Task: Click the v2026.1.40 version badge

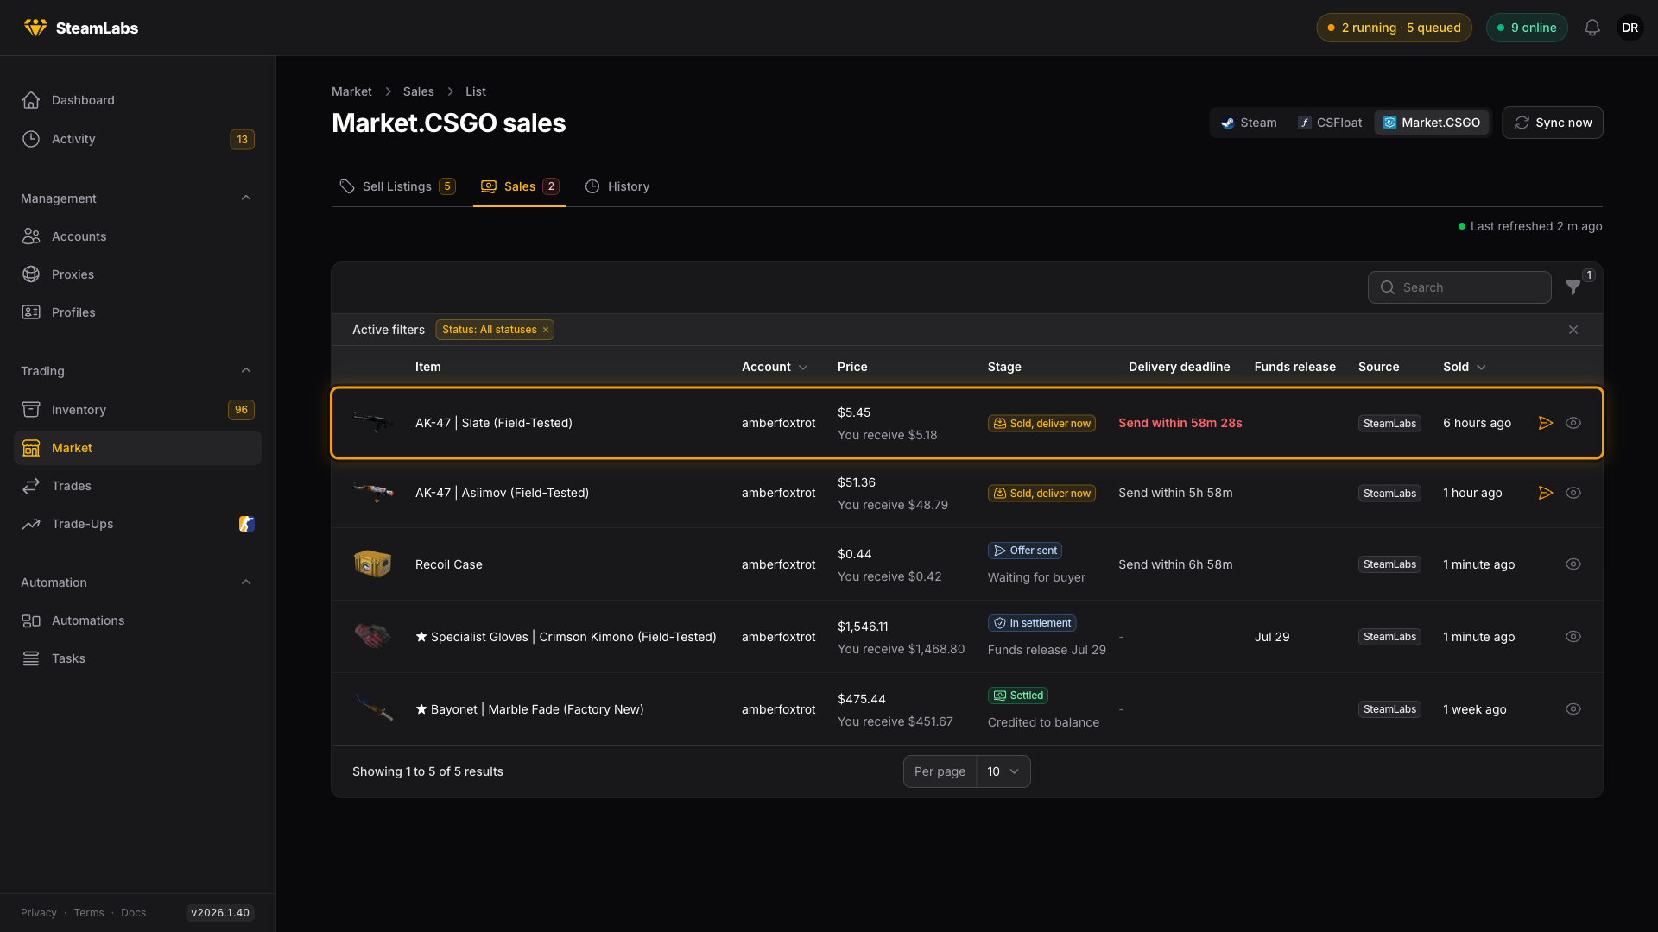Action: click(x=220, y=913)
